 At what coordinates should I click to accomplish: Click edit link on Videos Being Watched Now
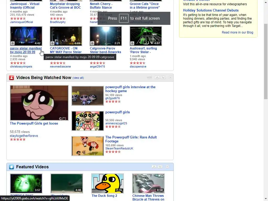[x=149, y=77]
